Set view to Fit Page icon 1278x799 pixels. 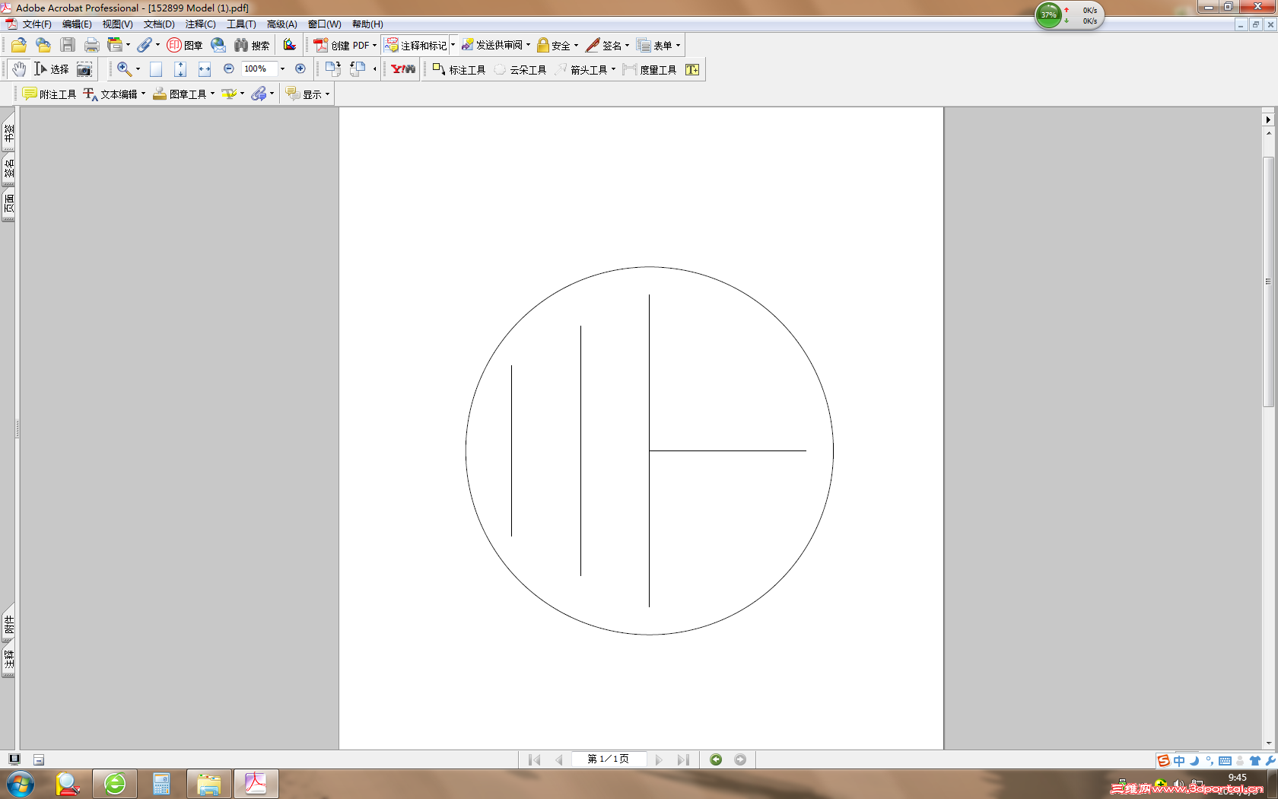180,69
